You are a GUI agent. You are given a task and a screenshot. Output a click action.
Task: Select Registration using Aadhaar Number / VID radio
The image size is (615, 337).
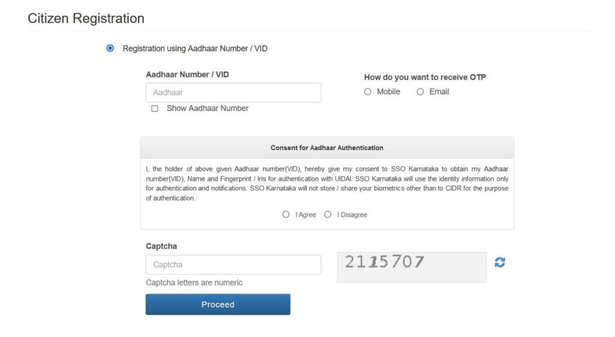pos(110,48)
